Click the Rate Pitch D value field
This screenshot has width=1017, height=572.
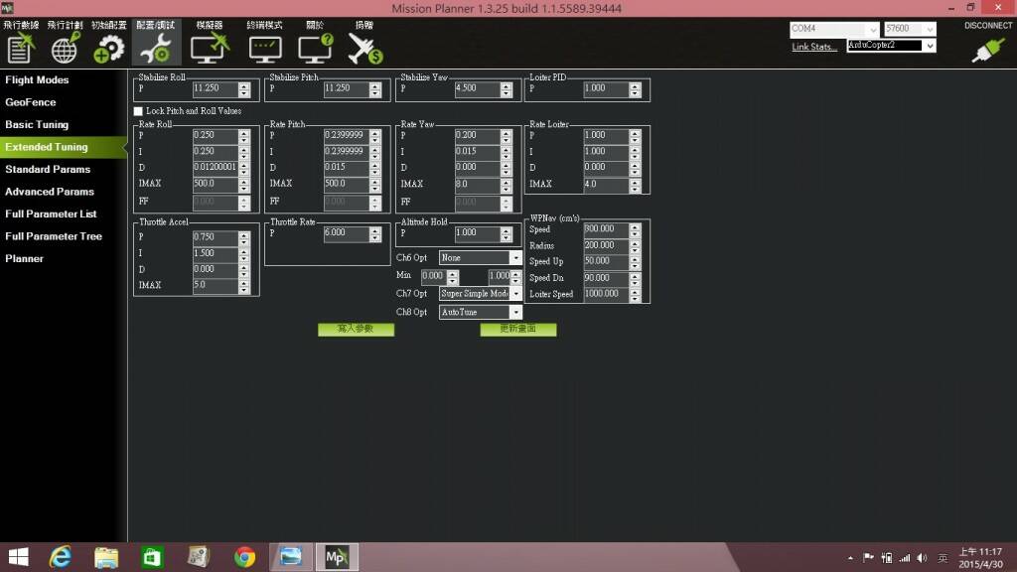pyautogui.click(x=347, y=167)
